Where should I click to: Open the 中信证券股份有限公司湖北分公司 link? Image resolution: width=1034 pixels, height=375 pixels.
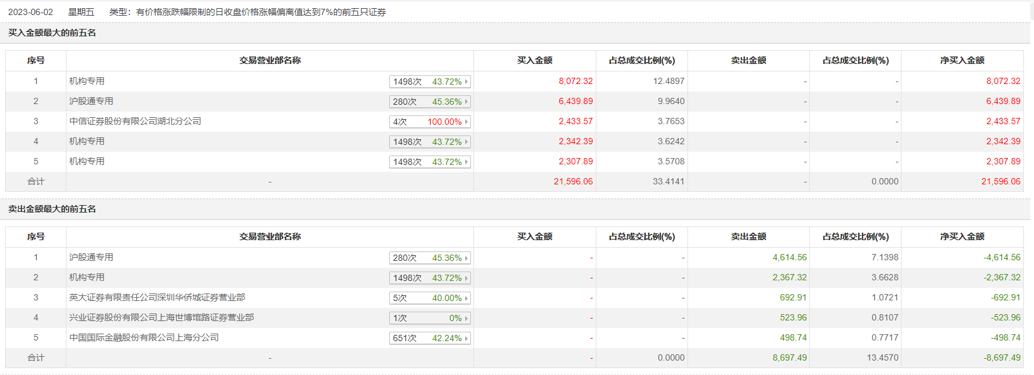coord(135,121)
